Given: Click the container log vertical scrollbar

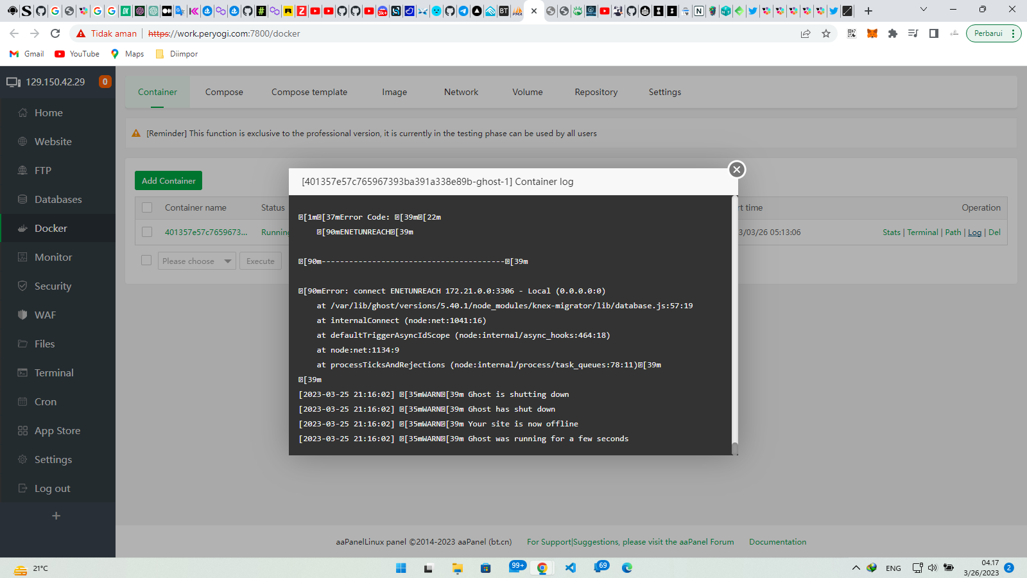Looking at the screenshot, I should [735, 321].
